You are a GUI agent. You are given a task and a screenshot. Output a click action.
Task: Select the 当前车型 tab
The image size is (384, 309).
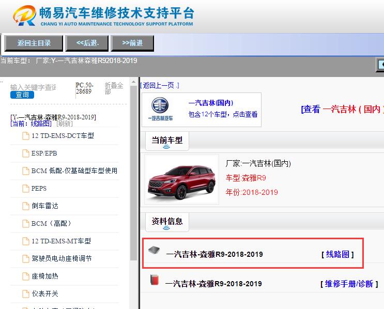click(x=167, y=141)
